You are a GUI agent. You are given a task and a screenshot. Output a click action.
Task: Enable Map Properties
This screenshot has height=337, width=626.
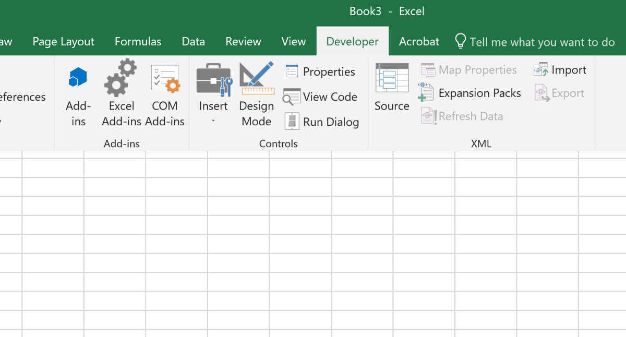tap(468, 69)
